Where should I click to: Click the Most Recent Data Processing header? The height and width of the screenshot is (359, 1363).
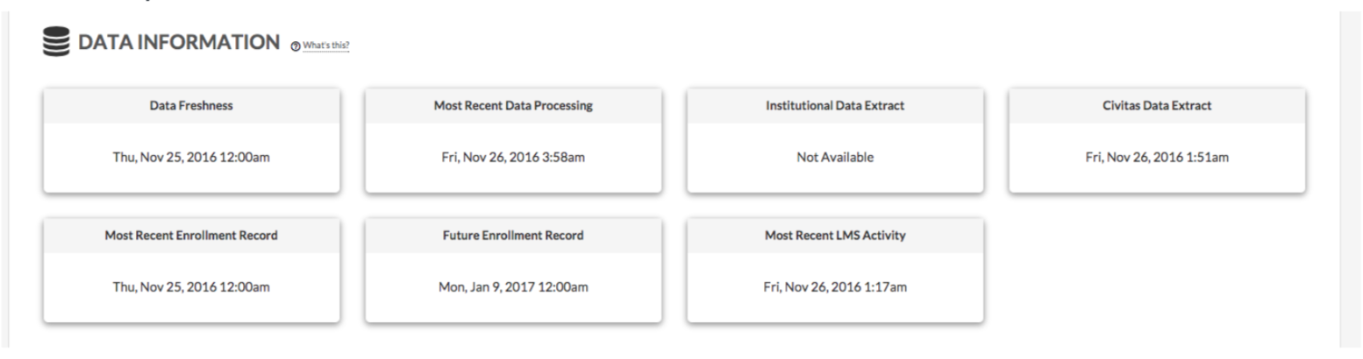point(513,106)
